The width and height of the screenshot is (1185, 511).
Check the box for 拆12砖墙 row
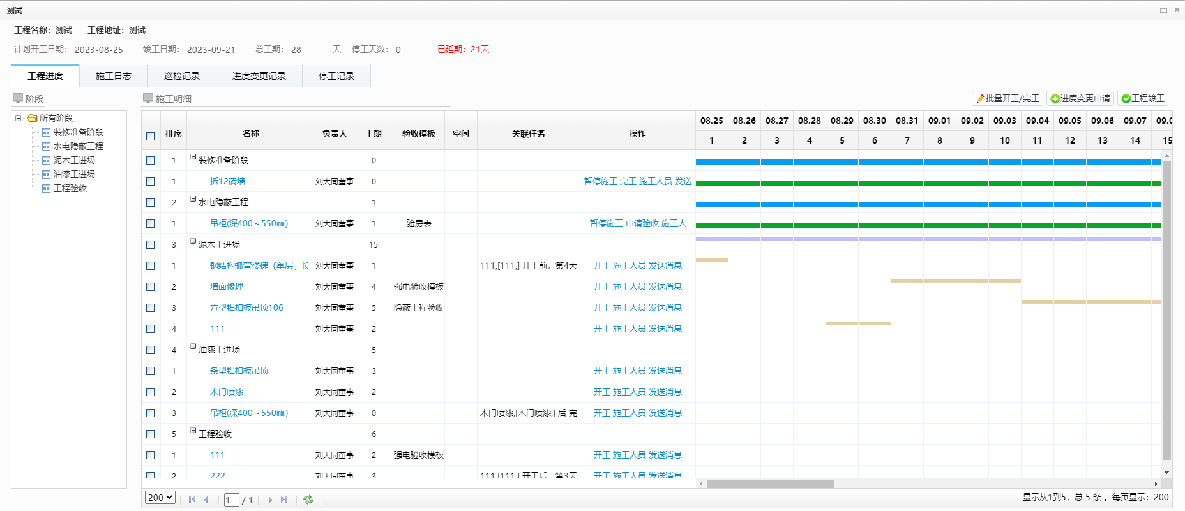[x=151, y=181]
